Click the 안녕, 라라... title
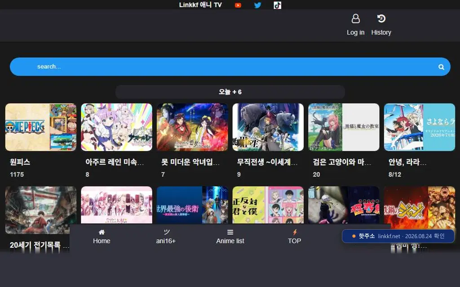 pyautogui.click(x=407, y=162)
